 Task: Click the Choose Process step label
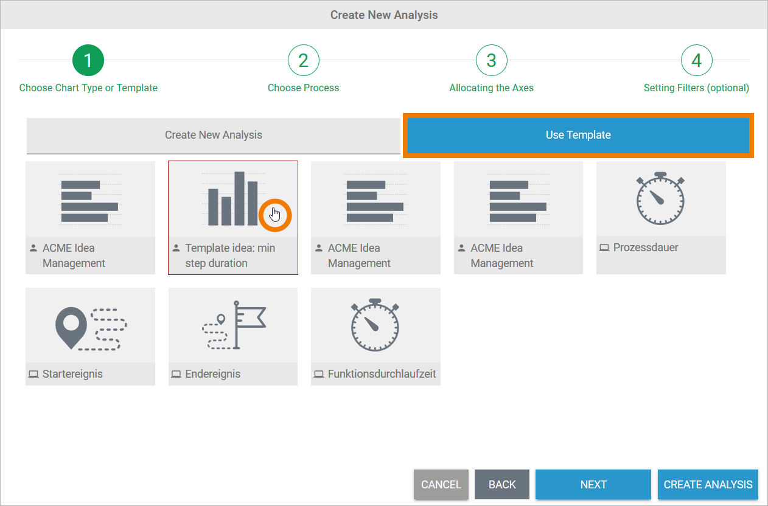[304, 88]
